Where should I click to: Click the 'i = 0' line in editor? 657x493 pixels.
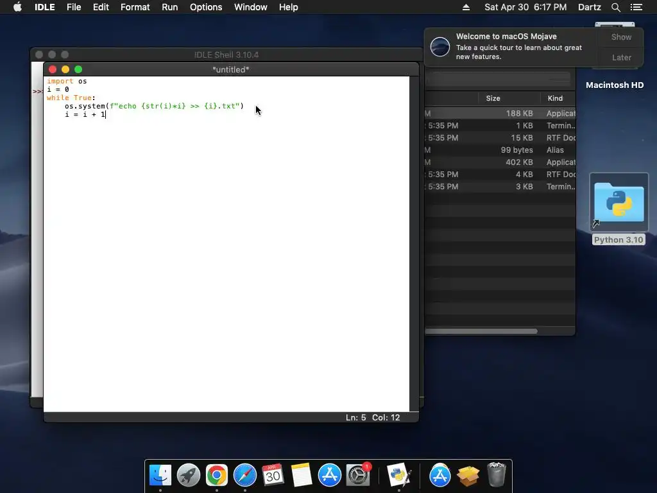pyautogui.click(x=58, y=89)
